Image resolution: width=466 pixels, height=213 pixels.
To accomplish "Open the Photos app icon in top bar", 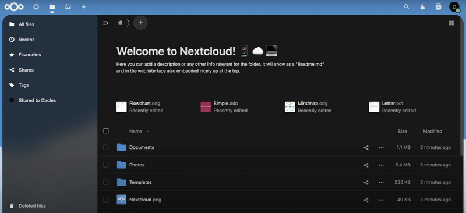I will pos(68,7).
